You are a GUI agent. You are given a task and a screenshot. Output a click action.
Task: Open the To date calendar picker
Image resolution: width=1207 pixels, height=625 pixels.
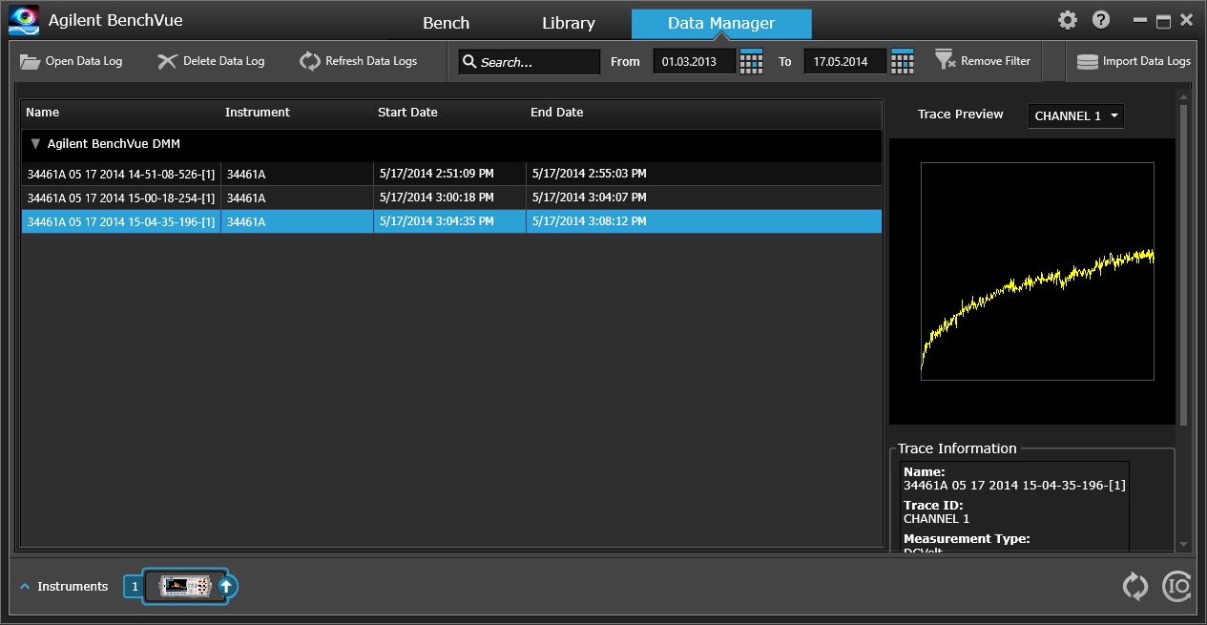903,61
